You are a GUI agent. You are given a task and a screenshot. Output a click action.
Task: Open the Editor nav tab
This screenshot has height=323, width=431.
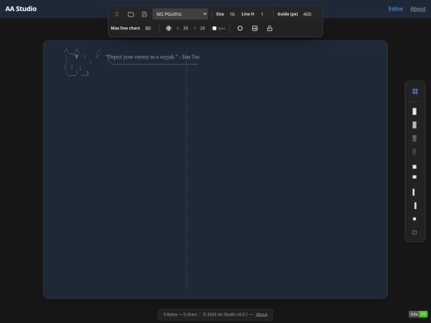tap(396, 9)
